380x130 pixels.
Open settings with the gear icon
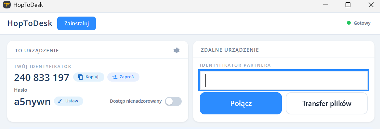click(x=177, y=50)
